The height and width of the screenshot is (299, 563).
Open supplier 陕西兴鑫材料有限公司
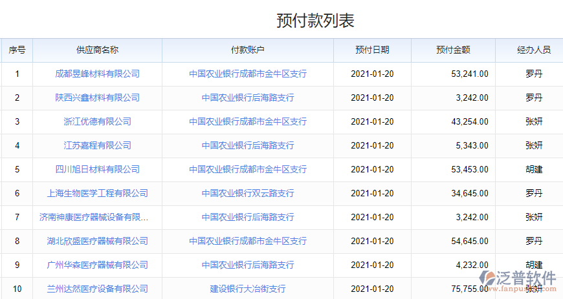97,98
